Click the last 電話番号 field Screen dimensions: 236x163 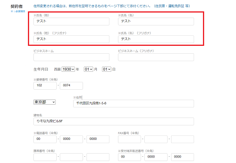(x=98, y=139)
